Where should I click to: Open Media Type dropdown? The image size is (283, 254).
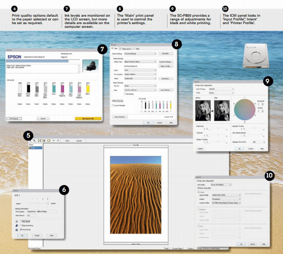pos(140,62)
